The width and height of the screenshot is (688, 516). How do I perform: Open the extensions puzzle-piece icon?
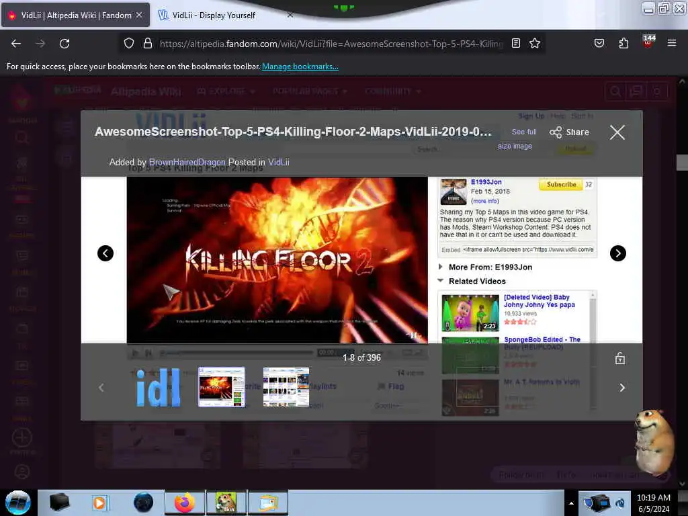coord(623,44)
